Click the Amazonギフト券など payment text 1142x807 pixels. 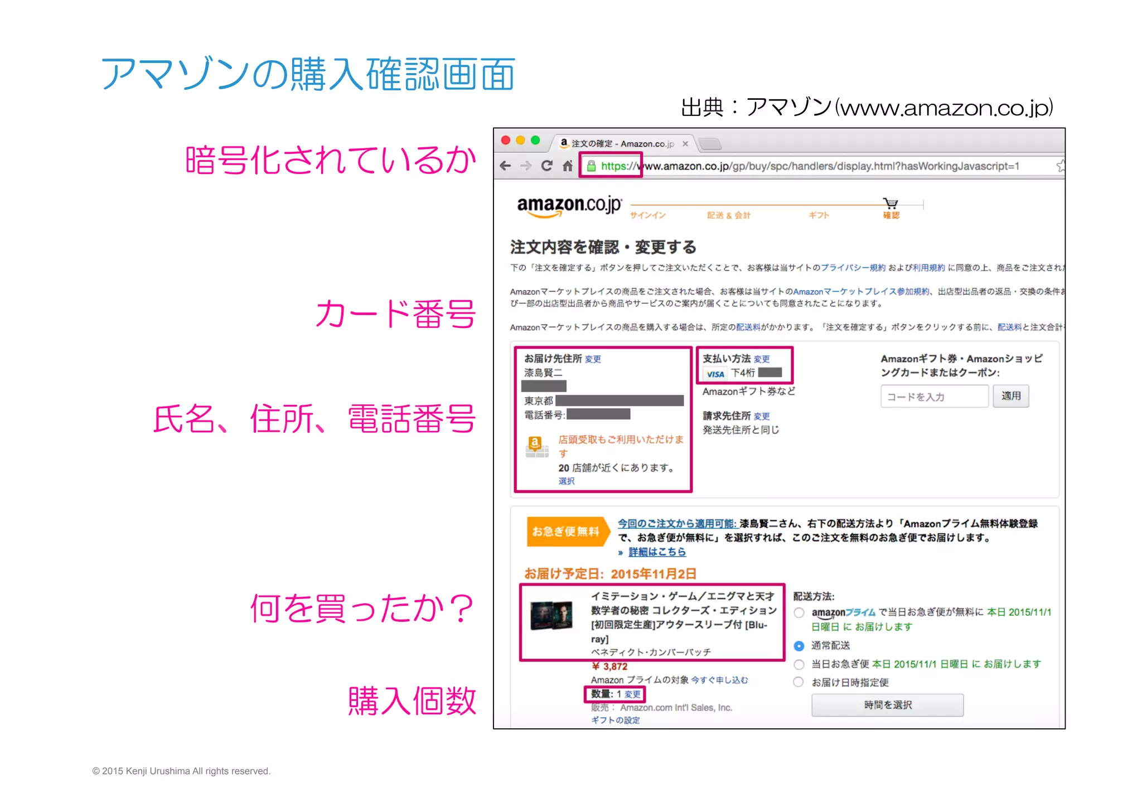[749, 392]
